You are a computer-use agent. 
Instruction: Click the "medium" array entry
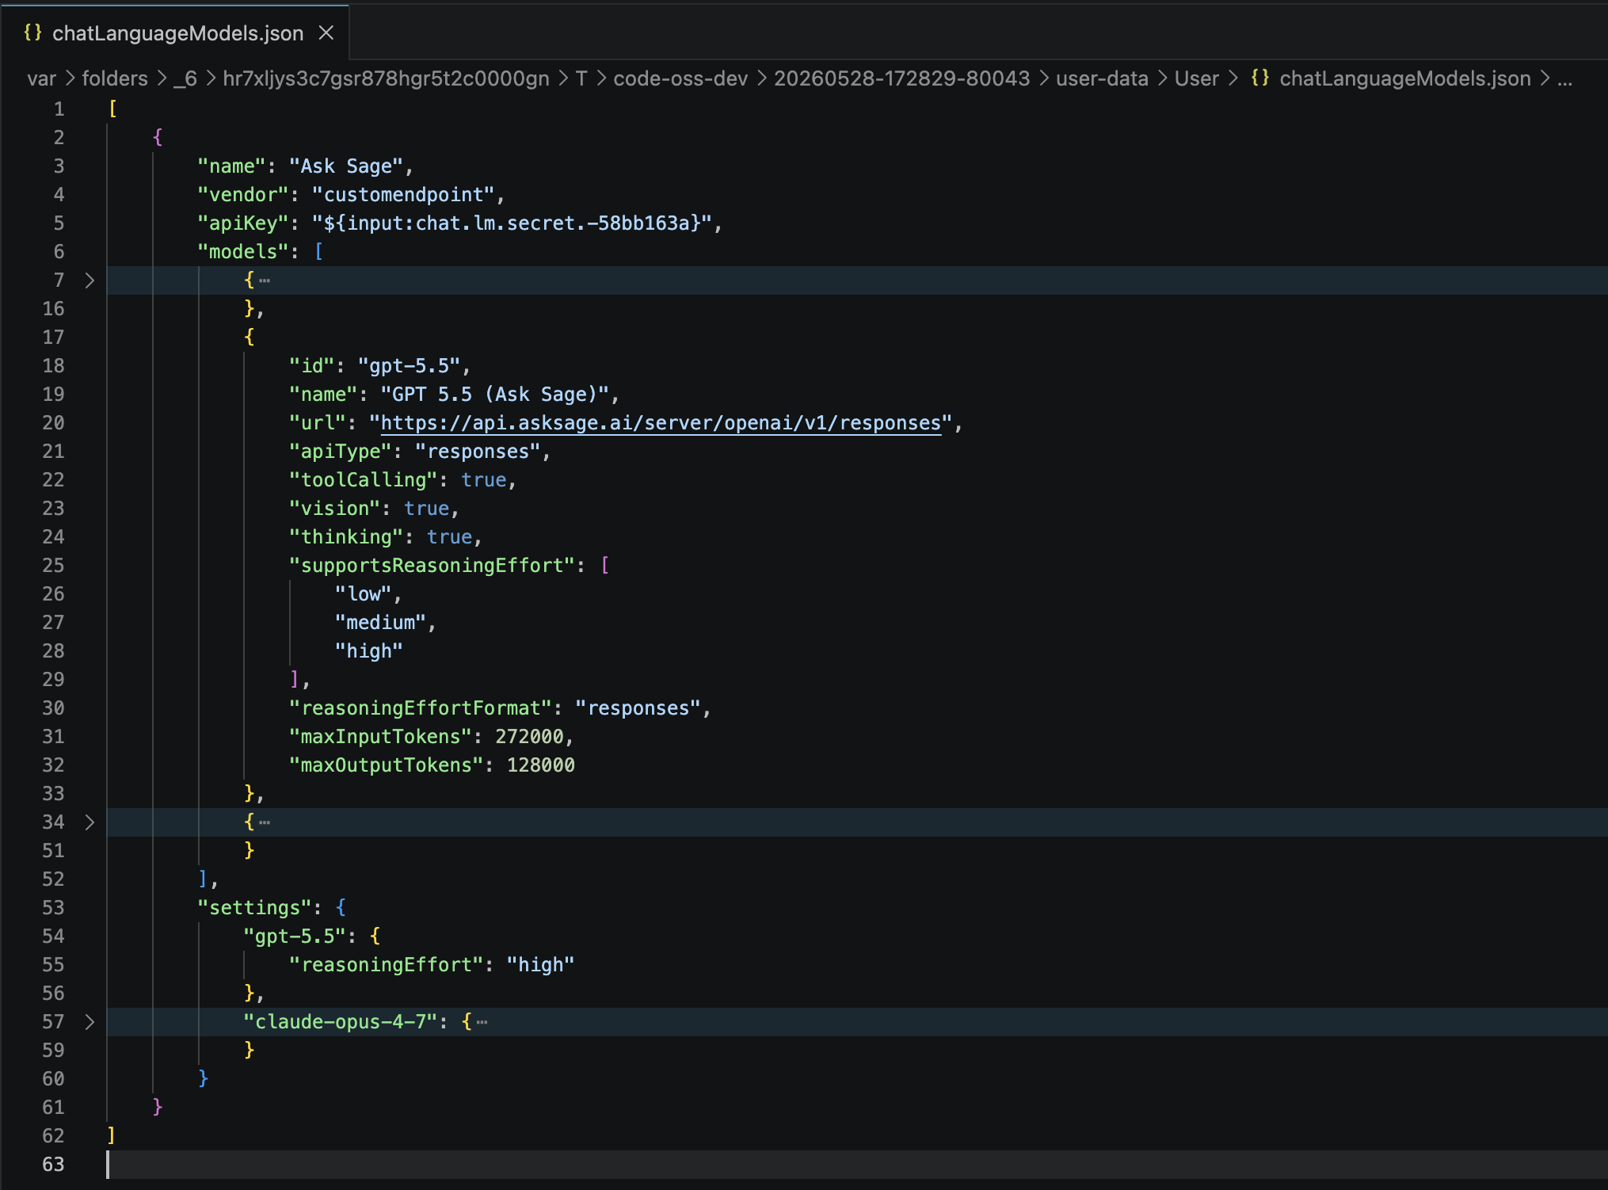click(380, 623)
